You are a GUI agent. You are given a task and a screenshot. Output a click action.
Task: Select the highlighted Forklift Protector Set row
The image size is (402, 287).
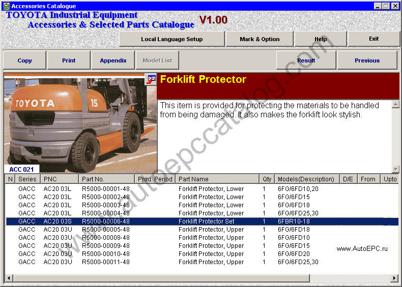202,221
